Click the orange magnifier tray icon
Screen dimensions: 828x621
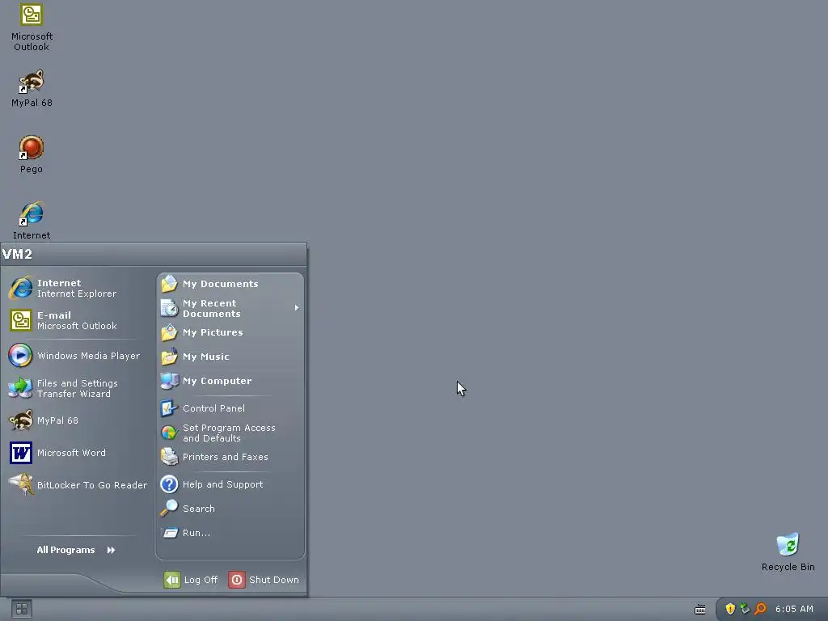(x=760, y=609)
